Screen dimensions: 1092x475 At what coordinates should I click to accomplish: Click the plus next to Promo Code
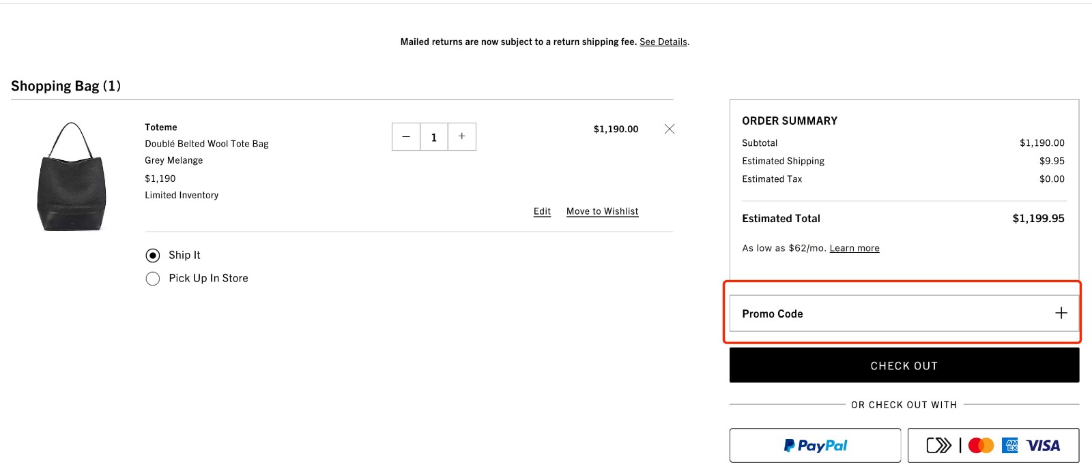click(x=1061, y=313)
